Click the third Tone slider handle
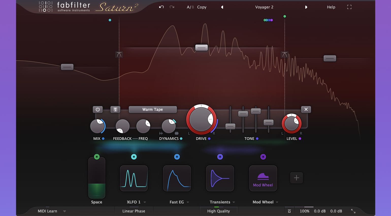Screen dimensions: 391x216 point(256,111)
